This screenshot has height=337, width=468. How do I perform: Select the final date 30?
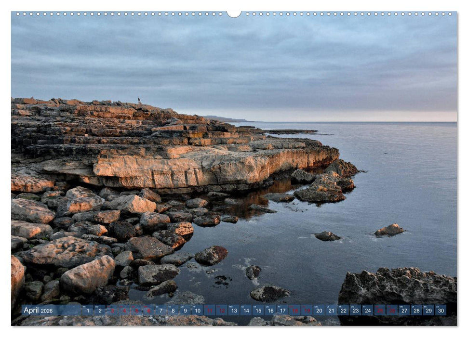point(441,312)
